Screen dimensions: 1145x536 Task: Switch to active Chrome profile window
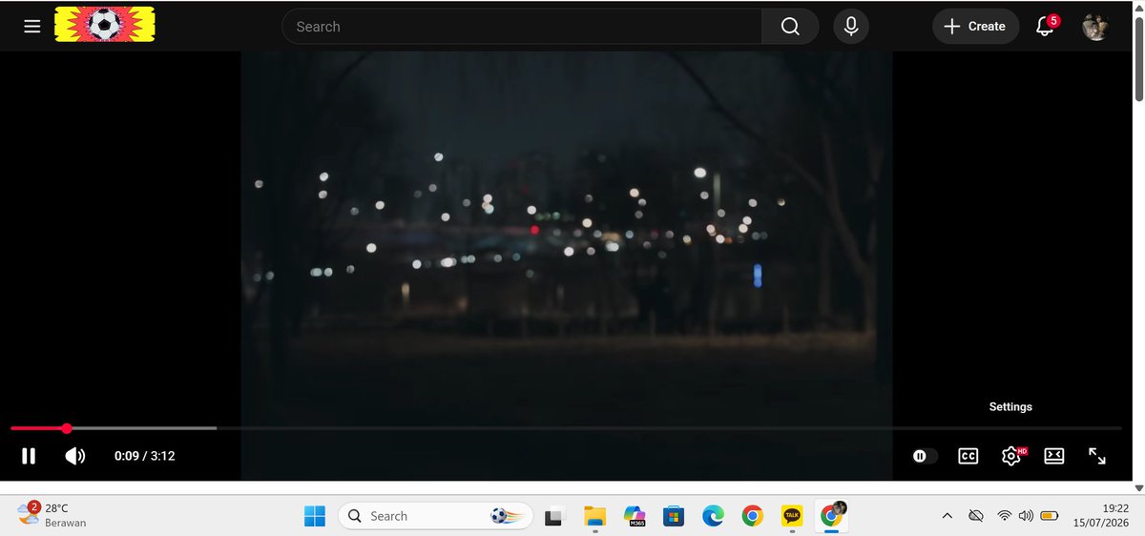tap(832, 516)
